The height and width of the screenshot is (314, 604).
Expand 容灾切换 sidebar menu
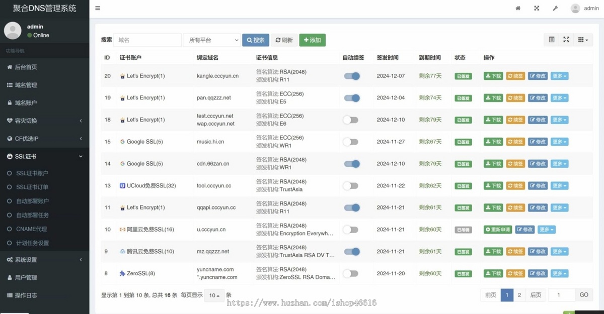tap(44, 121)
